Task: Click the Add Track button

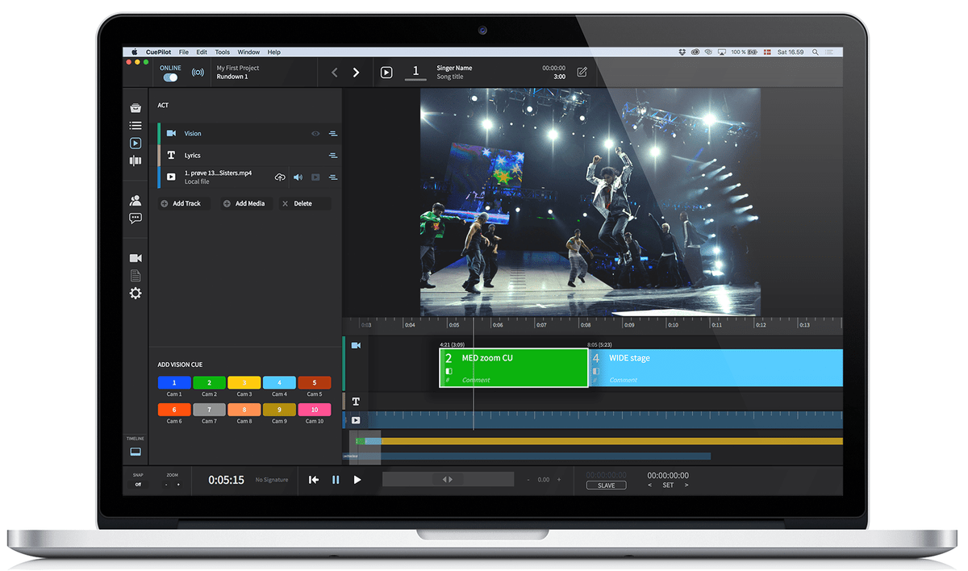Action: coord(184,203)
